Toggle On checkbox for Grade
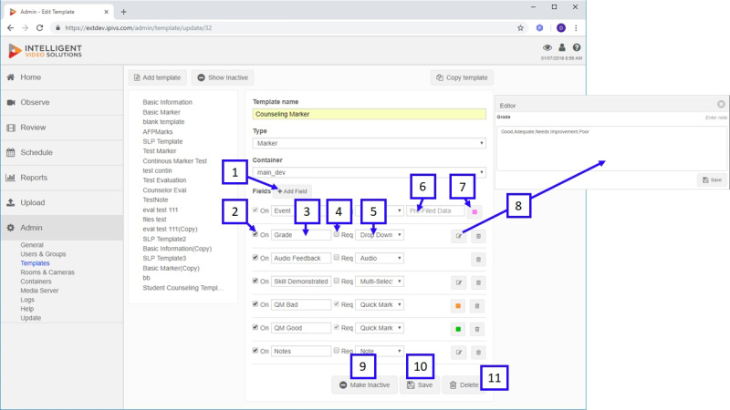Screen dimensions: 730x410 point(255,234)
